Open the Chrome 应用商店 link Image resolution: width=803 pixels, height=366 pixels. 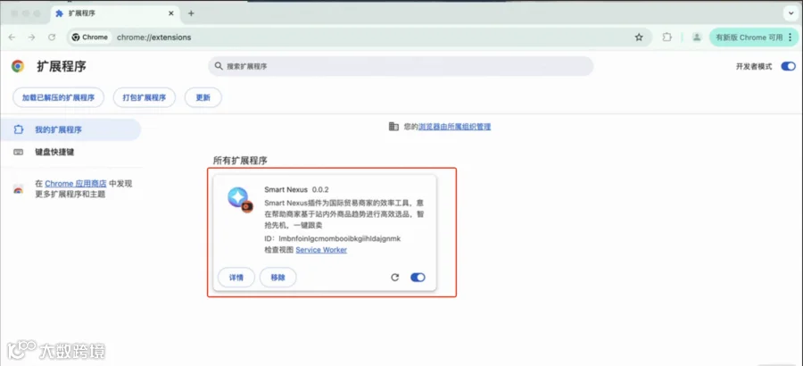tap(75, 184)
